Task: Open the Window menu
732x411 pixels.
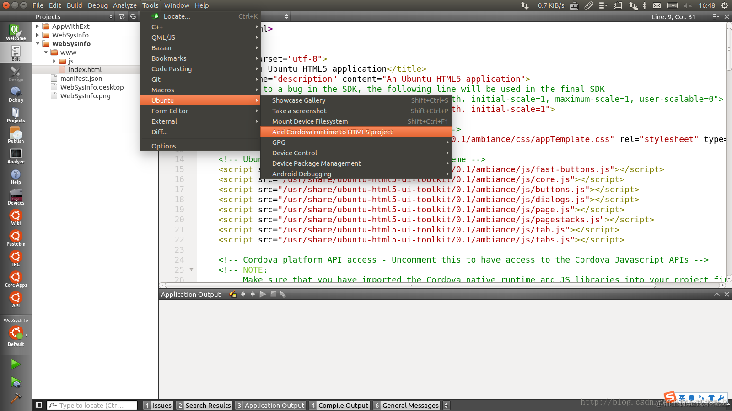Action: 177,5
